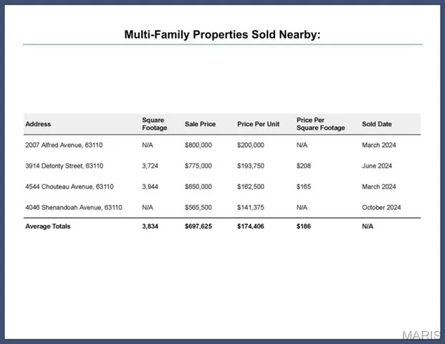This screenshot has width=445, height=344.
Task: Click the Square Footage column header
Action: click(x=154, y=124)
